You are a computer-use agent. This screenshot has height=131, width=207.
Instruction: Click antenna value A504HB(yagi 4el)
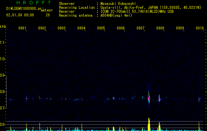[x=116, y=15]
